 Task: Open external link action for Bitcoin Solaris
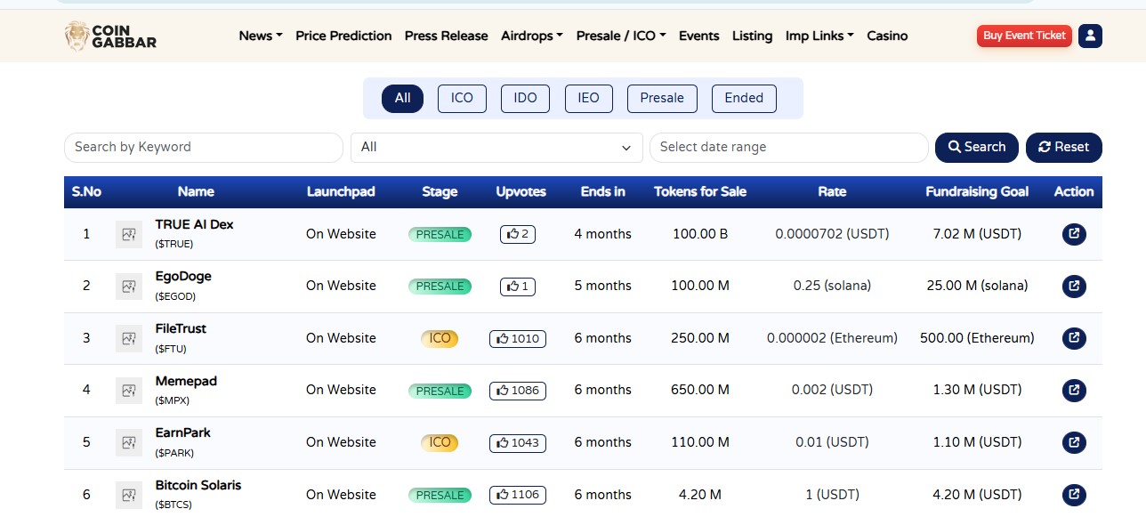(x=1073, y=494)
